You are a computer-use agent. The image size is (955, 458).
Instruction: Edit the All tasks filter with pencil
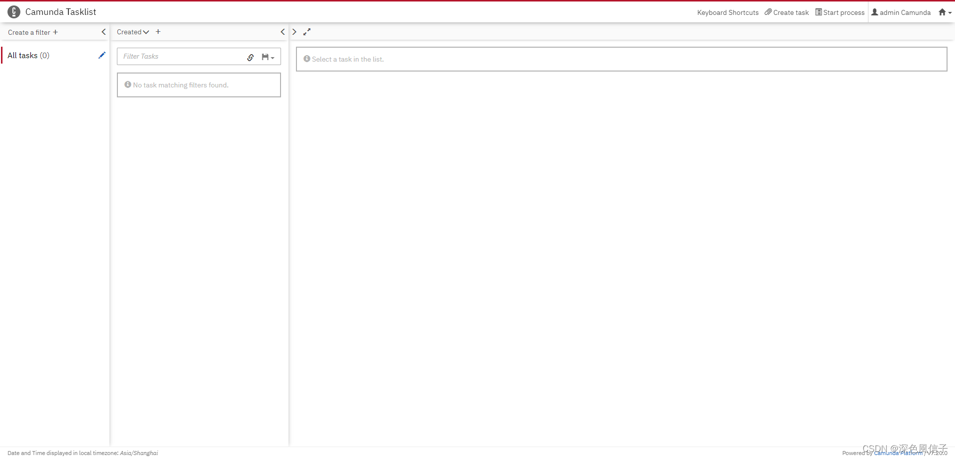click(x=102, y=55)
